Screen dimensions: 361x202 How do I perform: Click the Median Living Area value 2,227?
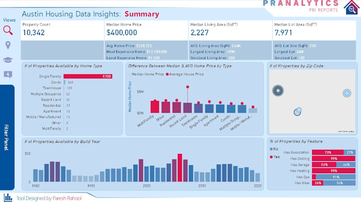(200, 33)
